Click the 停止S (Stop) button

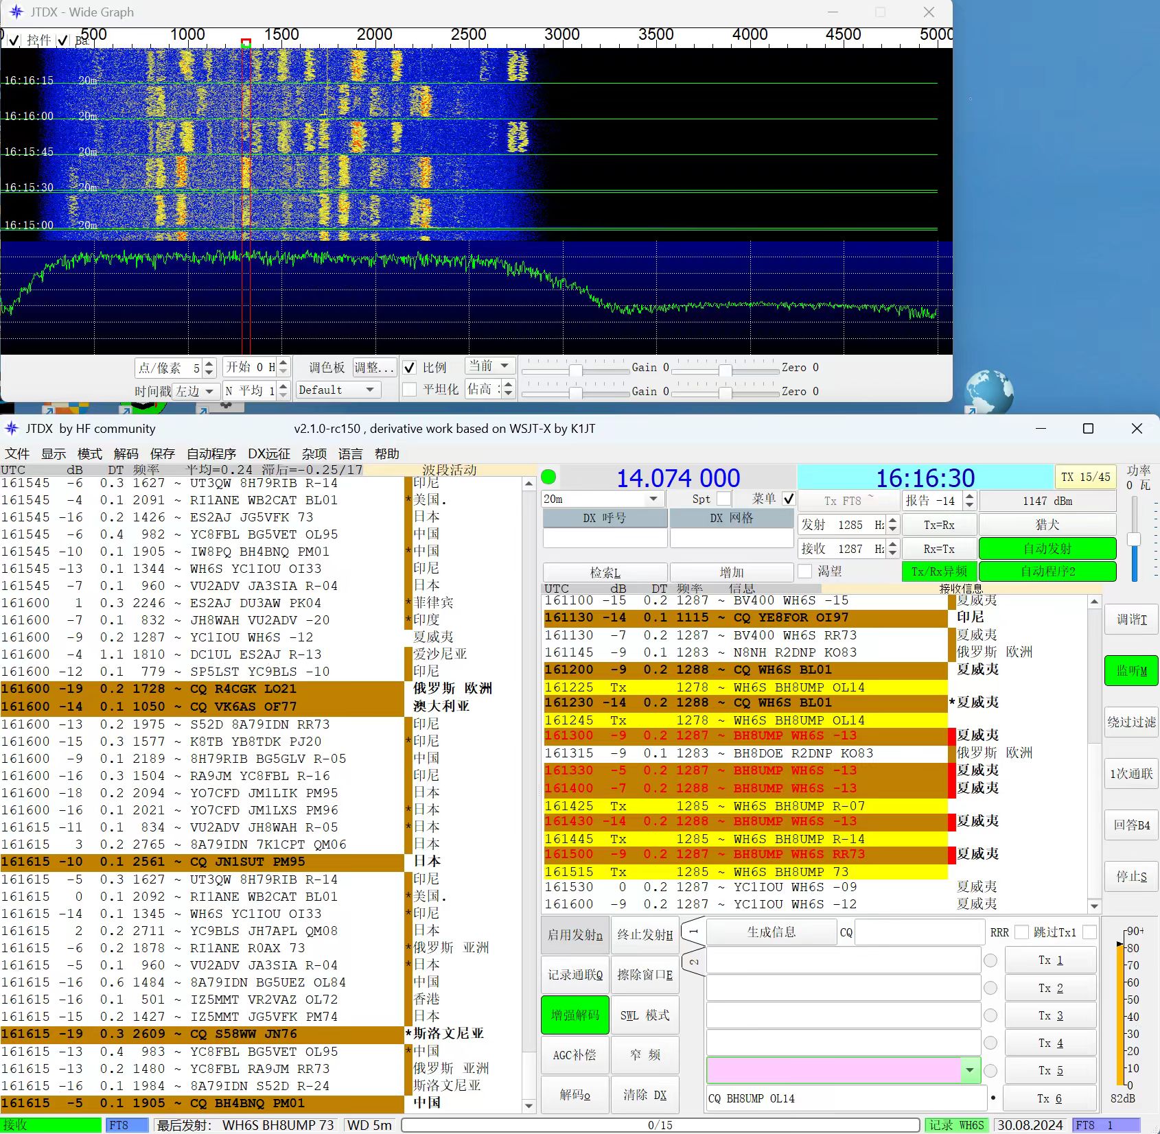1131,876
